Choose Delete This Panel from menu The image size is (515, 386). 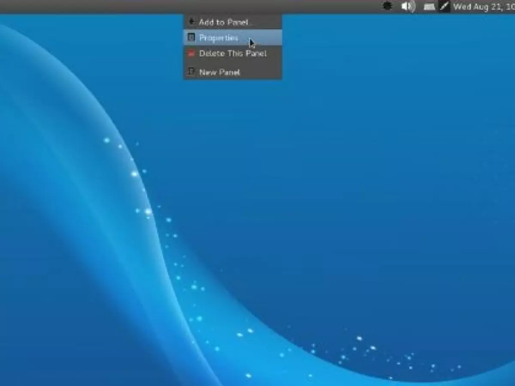(233, 54)
